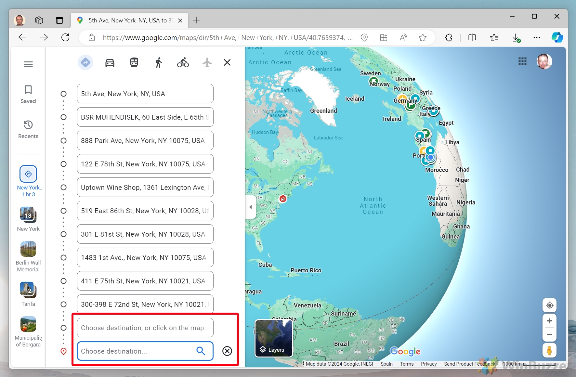Screen dimensions: 576x377
Task: Remove the last empty destination
Action: [x=227, y=351]
